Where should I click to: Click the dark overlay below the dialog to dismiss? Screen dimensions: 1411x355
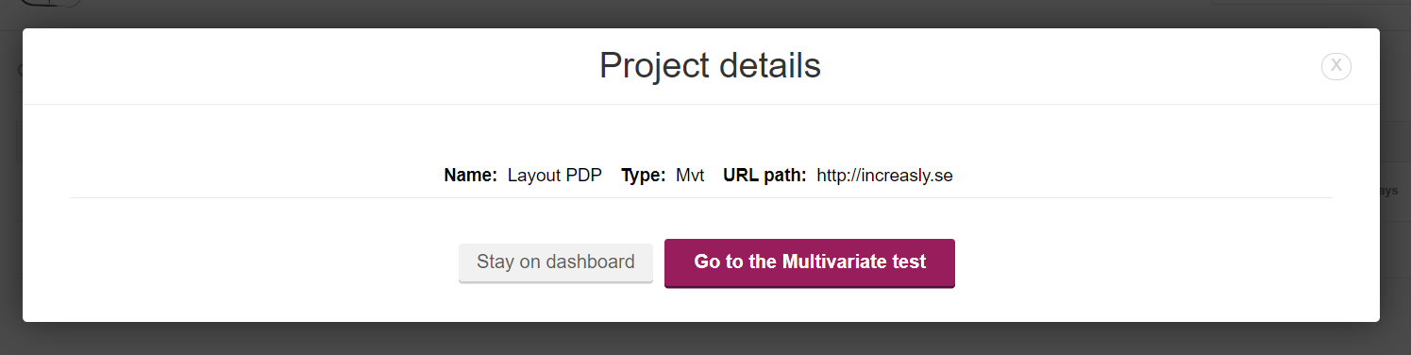click(x=705, y=339)
